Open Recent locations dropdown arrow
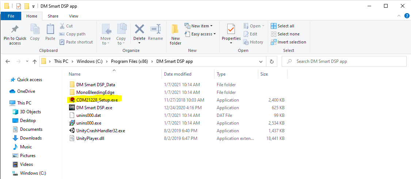The height and width of the screenshot is (179, 411). 27,62
